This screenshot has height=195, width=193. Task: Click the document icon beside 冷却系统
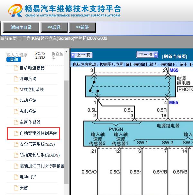16,79
